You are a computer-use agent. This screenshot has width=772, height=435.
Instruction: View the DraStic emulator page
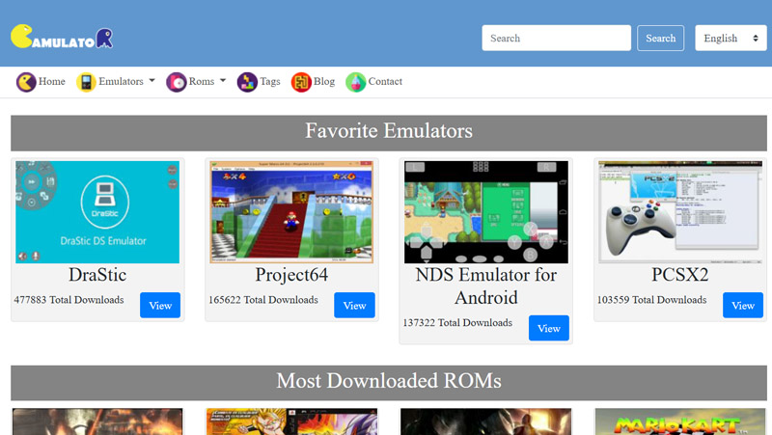coord(160,305)
